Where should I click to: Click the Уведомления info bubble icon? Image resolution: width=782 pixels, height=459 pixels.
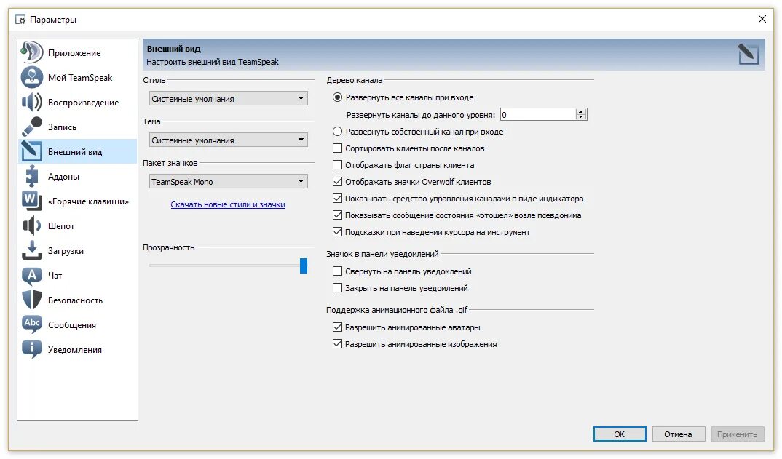pyautogui.click(x=31, y=349)
